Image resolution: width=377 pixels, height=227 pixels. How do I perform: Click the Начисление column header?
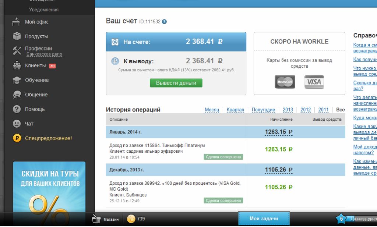[x=281, y=119]
